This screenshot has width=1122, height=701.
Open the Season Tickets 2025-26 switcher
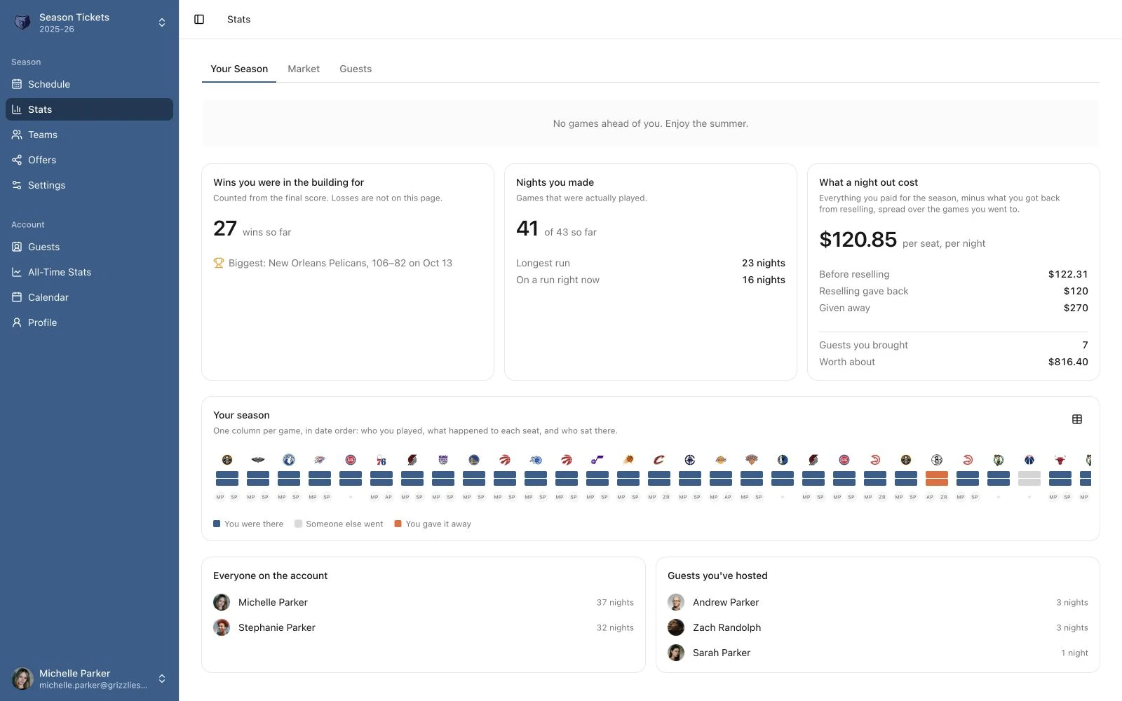(89, 22)
